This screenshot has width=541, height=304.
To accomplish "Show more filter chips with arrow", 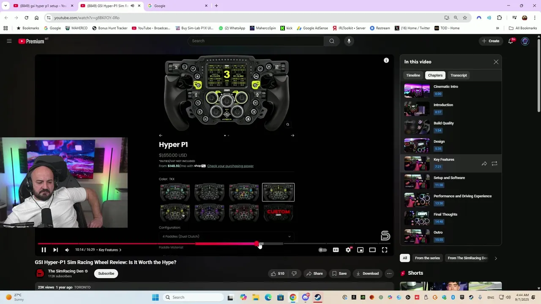I will [496, 258].
